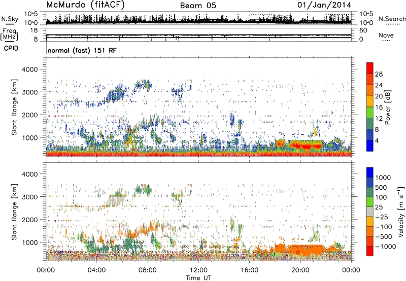Click 'Slant Range [km]' label of power panel

tap(14, 107)
